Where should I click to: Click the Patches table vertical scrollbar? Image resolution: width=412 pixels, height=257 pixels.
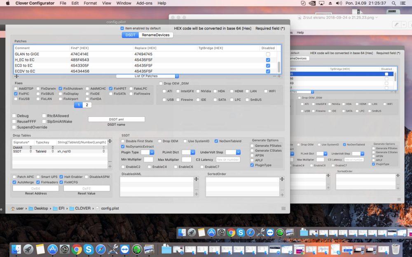coord(279,65)
